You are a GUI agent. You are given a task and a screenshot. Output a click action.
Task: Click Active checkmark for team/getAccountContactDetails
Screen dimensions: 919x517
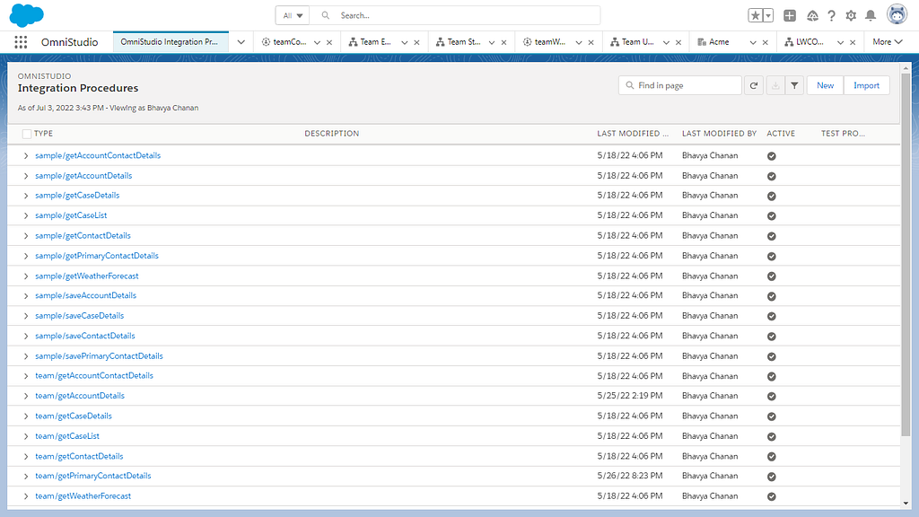click(772, 376)
